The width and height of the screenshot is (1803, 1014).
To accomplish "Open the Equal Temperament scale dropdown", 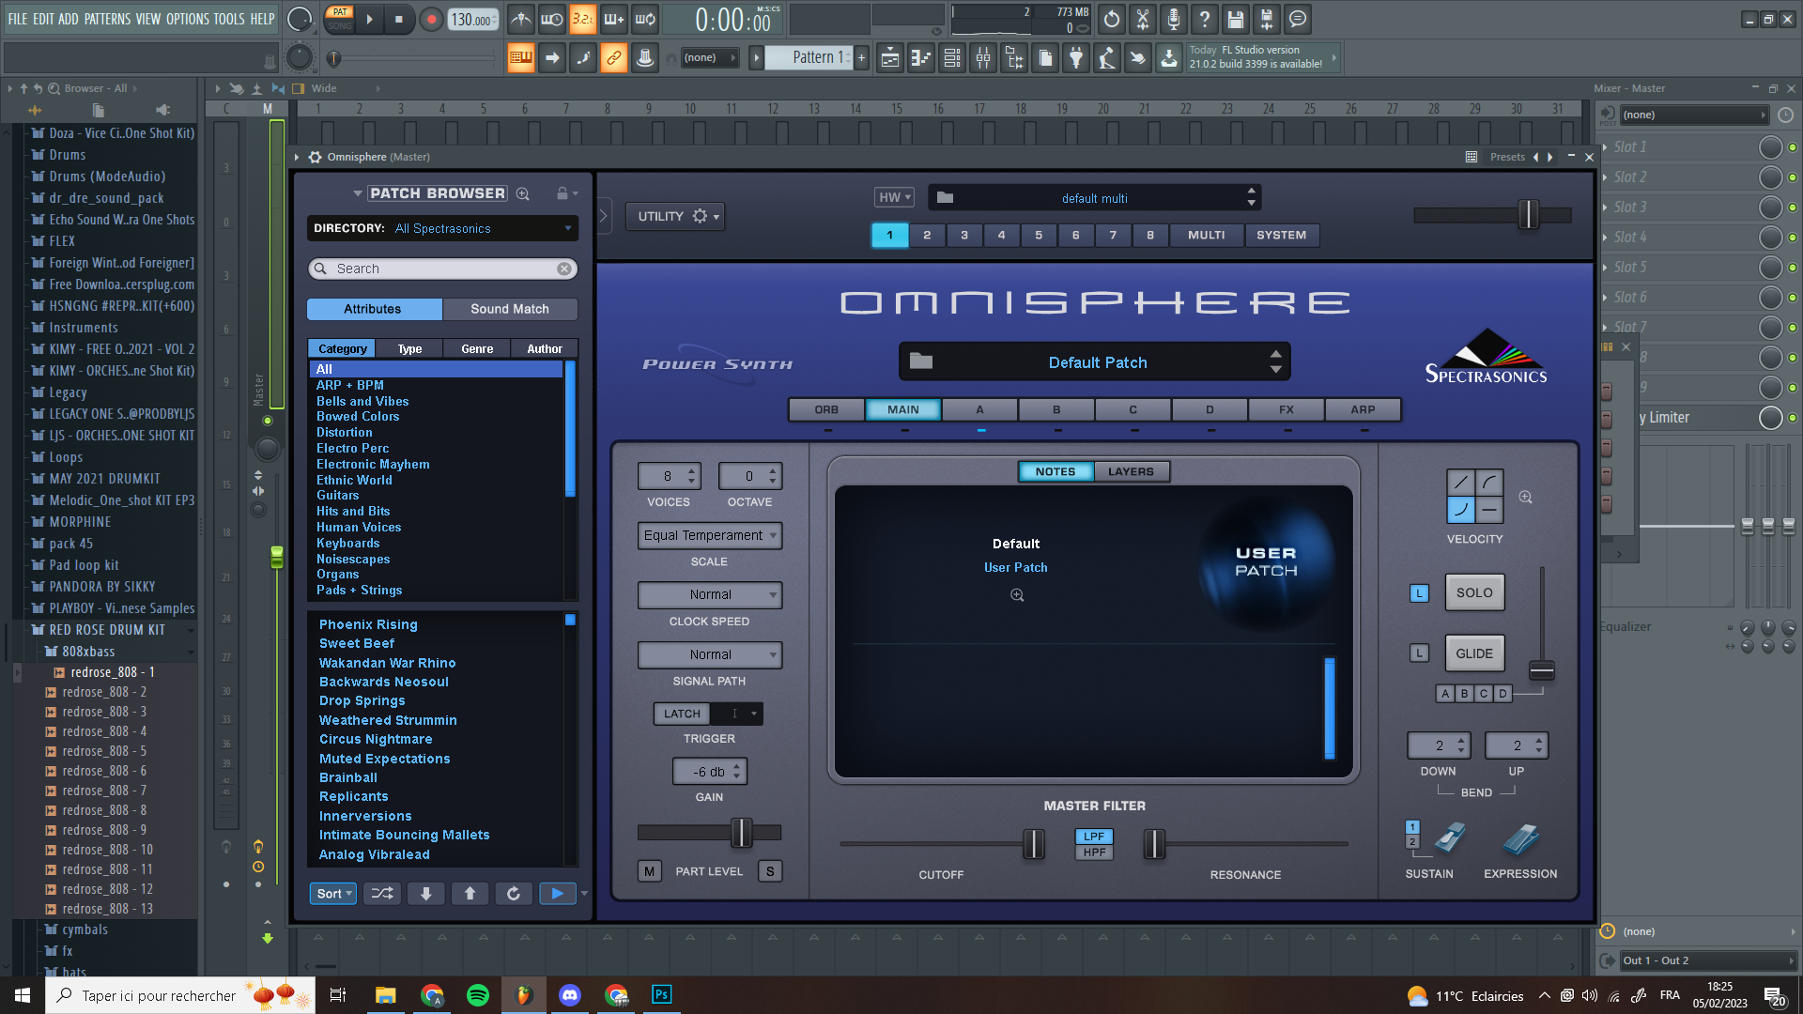I will 710,535.
